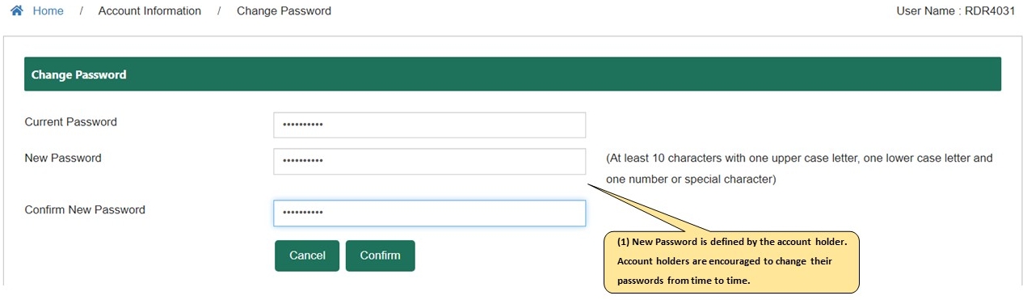Viewport: 1027px width, 300px height.
Task: Click the Home house icon
Action: tap(17, 11)
